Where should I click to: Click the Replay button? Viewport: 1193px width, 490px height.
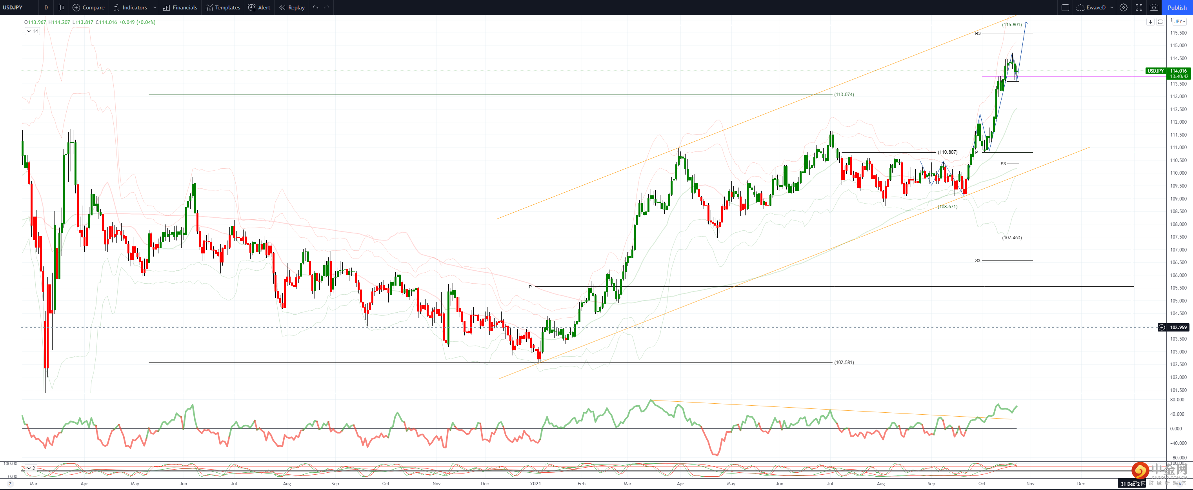tap(292, 7)
